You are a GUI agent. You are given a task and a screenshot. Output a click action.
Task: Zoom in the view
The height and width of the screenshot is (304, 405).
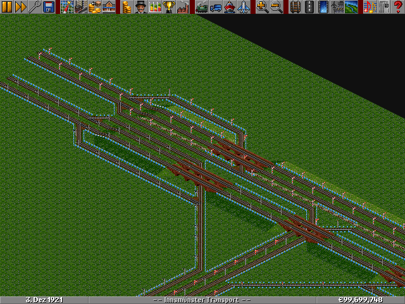click(x=262, y=7)
